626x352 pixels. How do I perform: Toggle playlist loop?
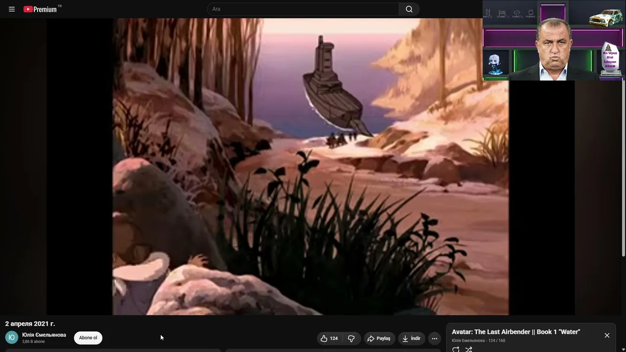coord(456,349)
